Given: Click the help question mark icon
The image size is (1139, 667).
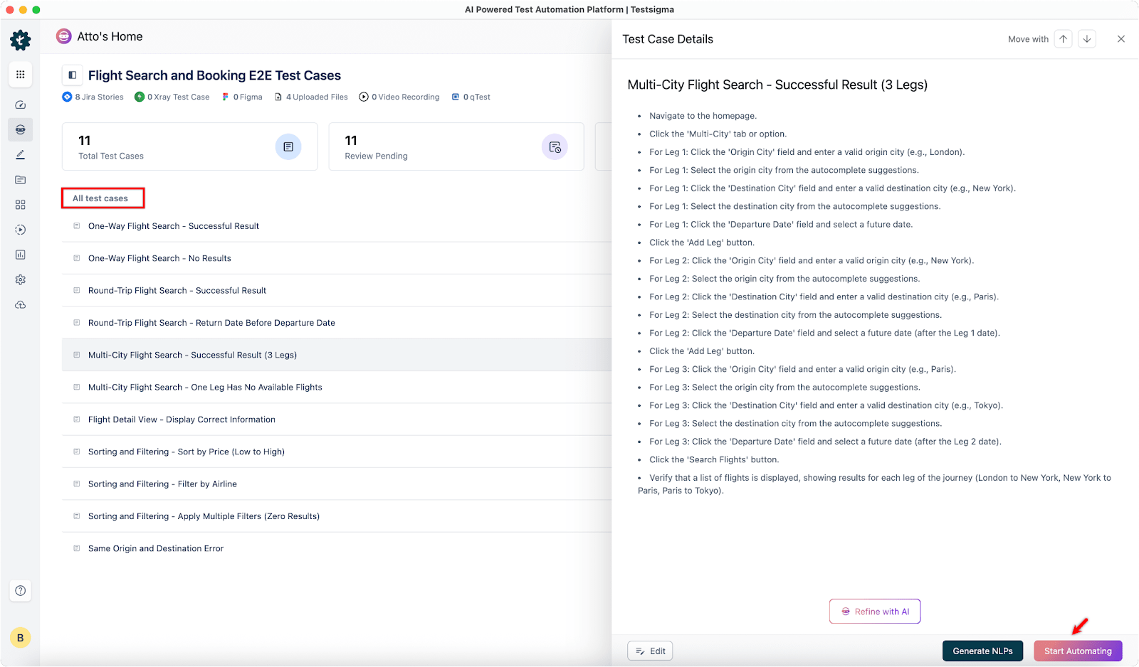Looking at the screenshot, I should pos(20,590).
